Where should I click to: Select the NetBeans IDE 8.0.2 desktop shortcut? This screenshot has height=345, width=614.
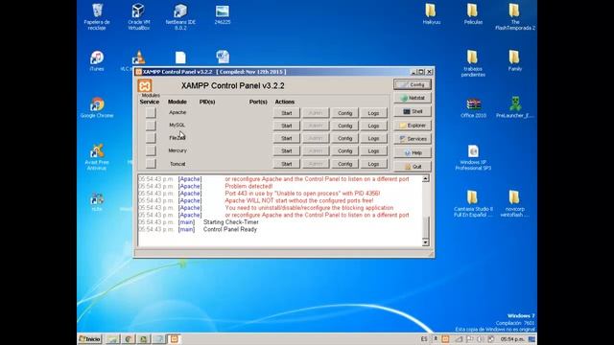pyautogui.click(x=180, y=16)
